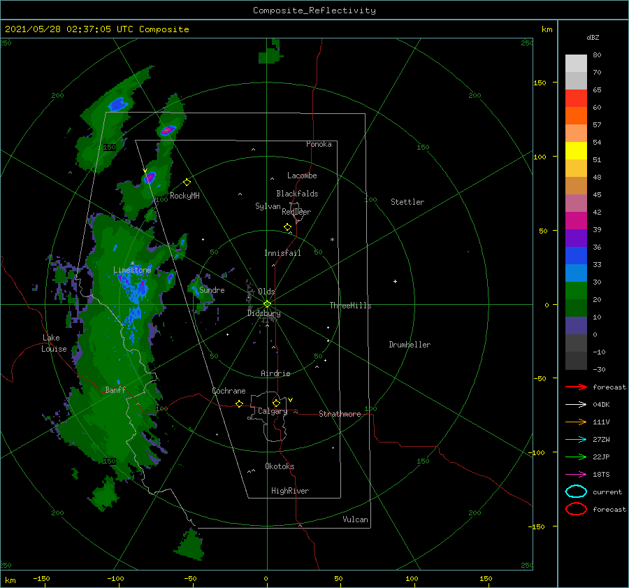Click the magenta storm cell north of RockyMH
Screen dimensions: 629x588
168,130
